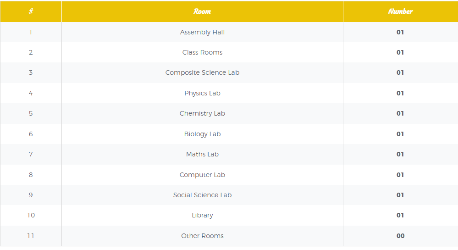Select the Computer Lab room name
Viewport: 458px width, 250px height.
(x=202, y=175)
